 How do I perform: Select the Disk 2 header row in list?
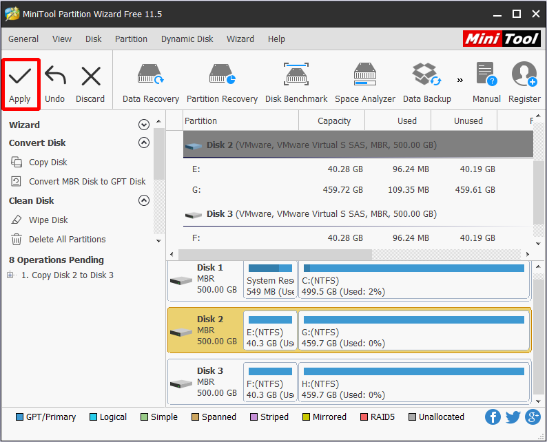coord(358,145)
